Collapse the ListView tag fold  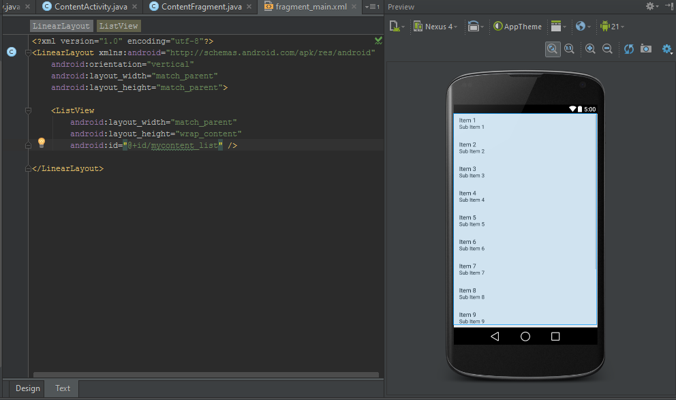pos(28,110)
